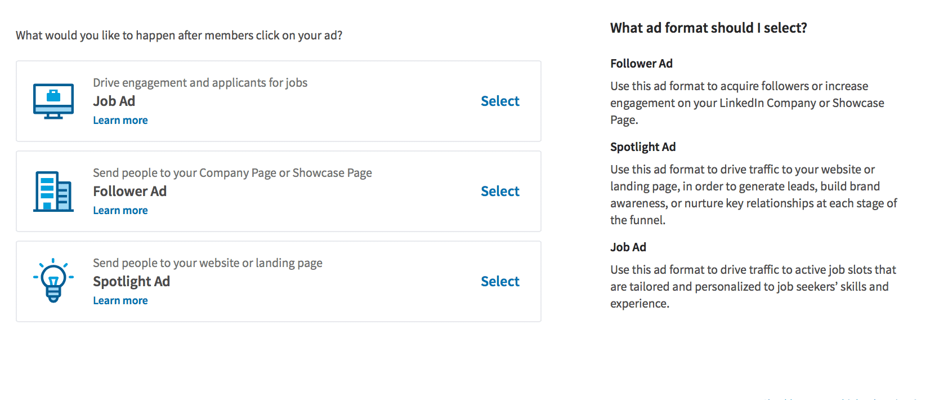The height and width of the screenshot is (400, 930).
Task: Click the 'Drive engagement and applicants for jobs' text
Action: [x=200, y=83]
